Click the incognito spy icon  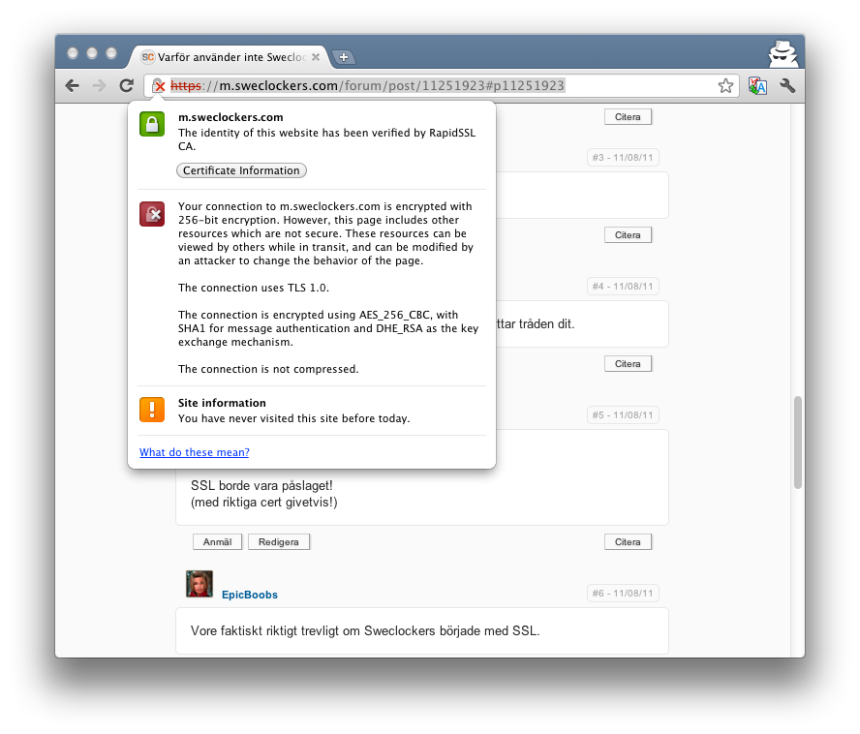(783, 54)
